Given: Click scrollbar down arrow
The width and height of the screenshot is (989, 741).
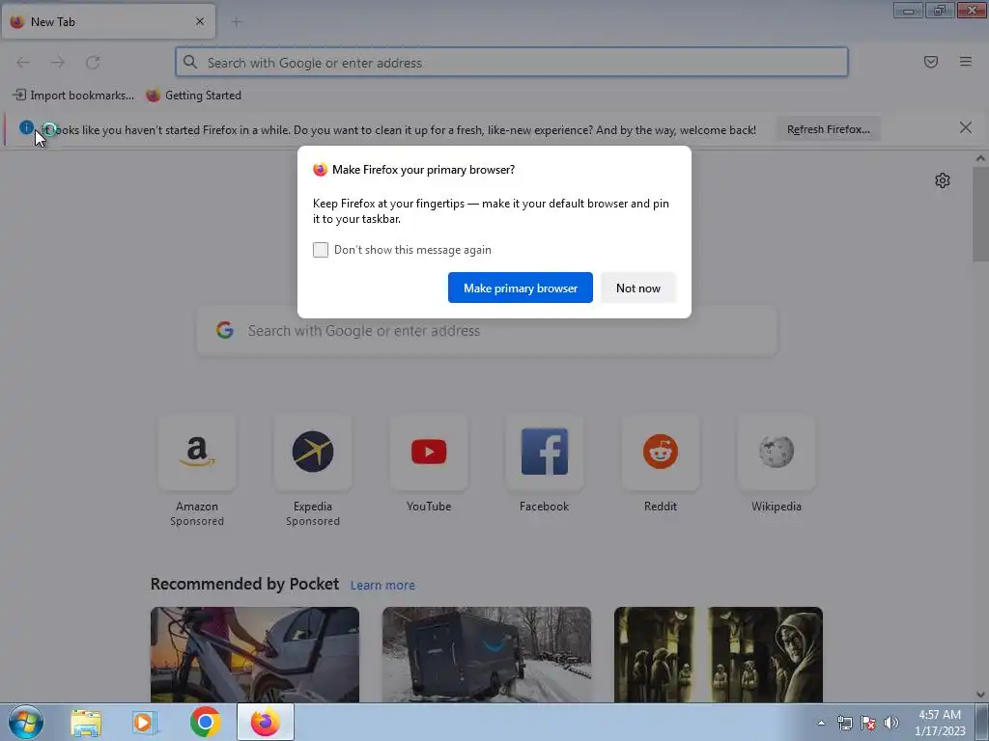Looking at the screenshot, I should pyautogui.click(x=980, y=695).
